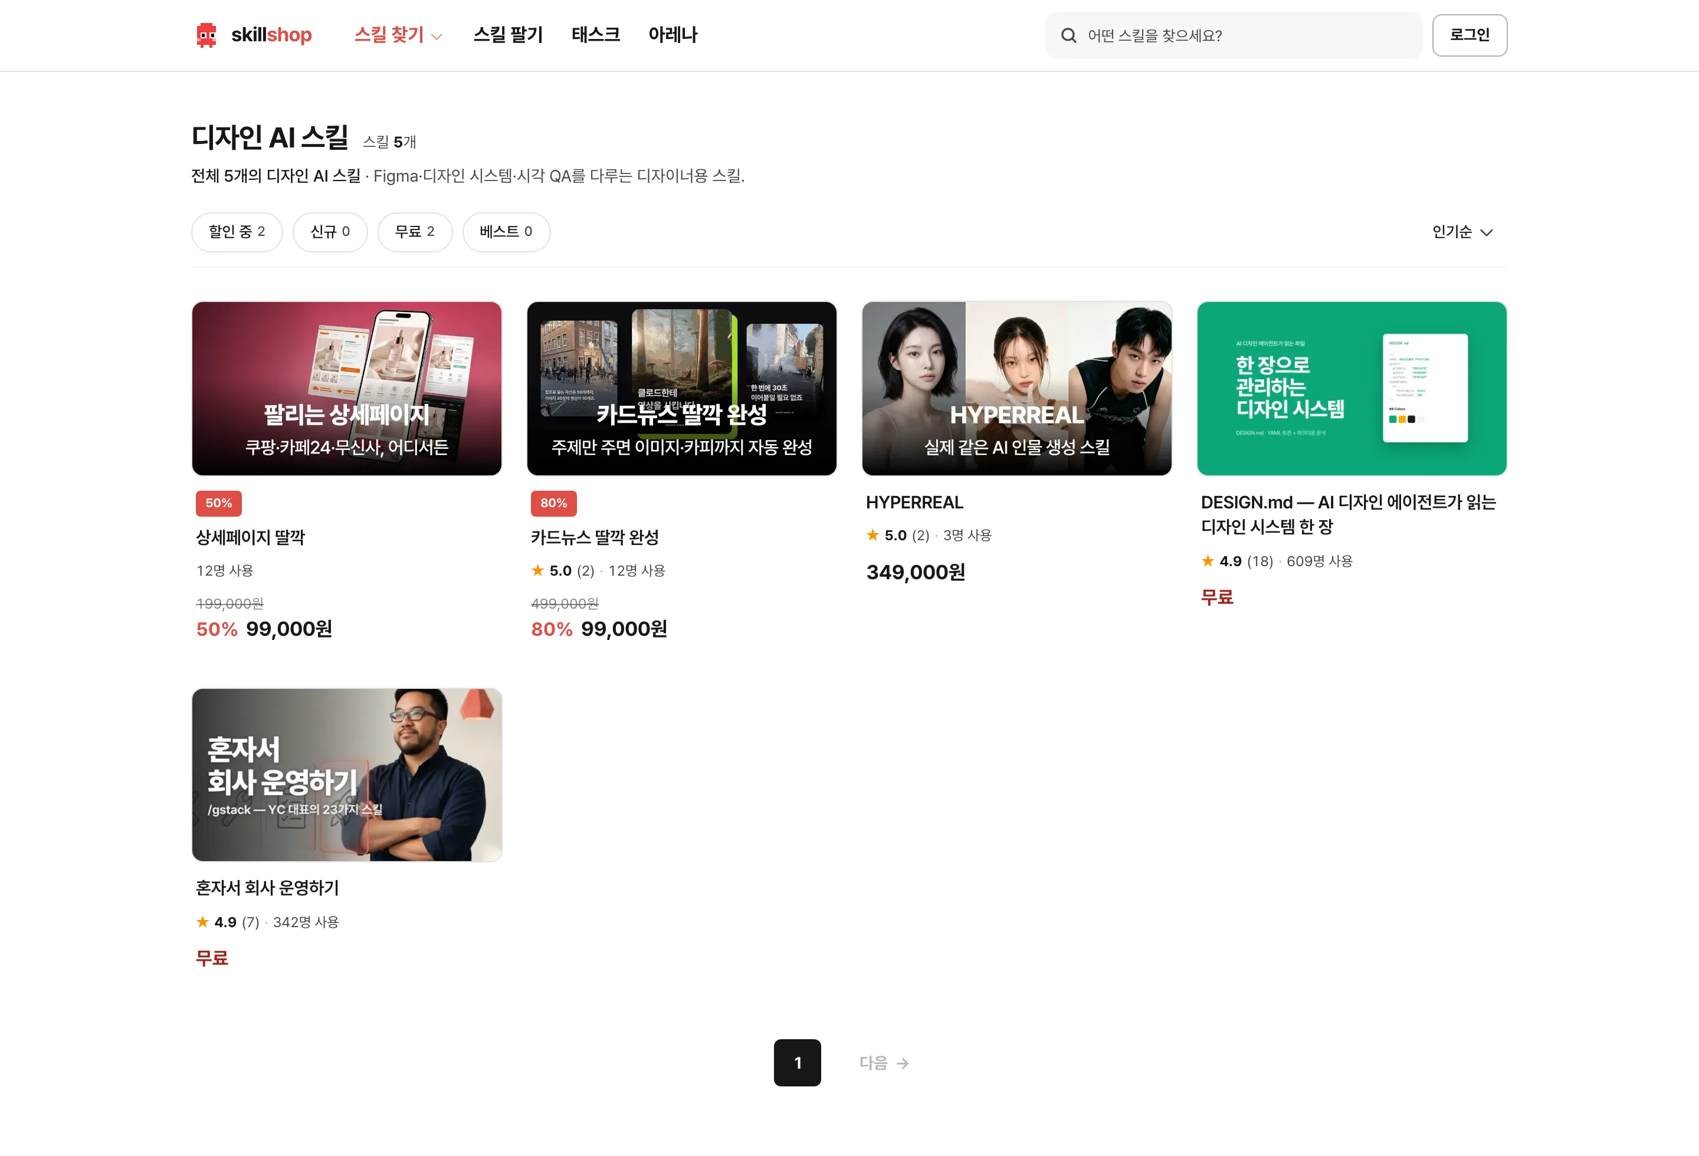Click the struck-through 199,000원 price
Screen dimensions: 1699x1156
point(229,603)
